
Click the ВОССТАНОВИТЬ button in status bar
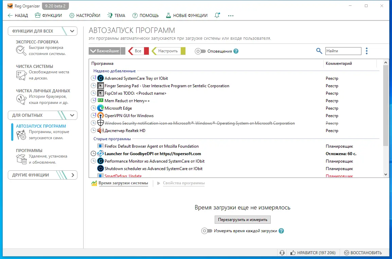(363, 253)
